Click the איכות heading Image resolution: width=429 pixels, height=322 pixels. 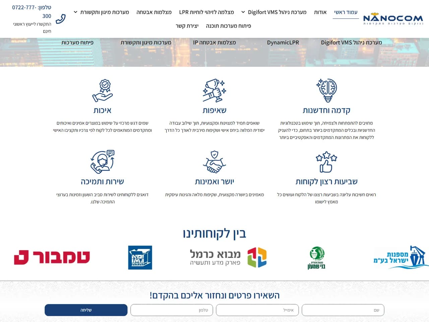pyautogui.click(x=103, y=110)
